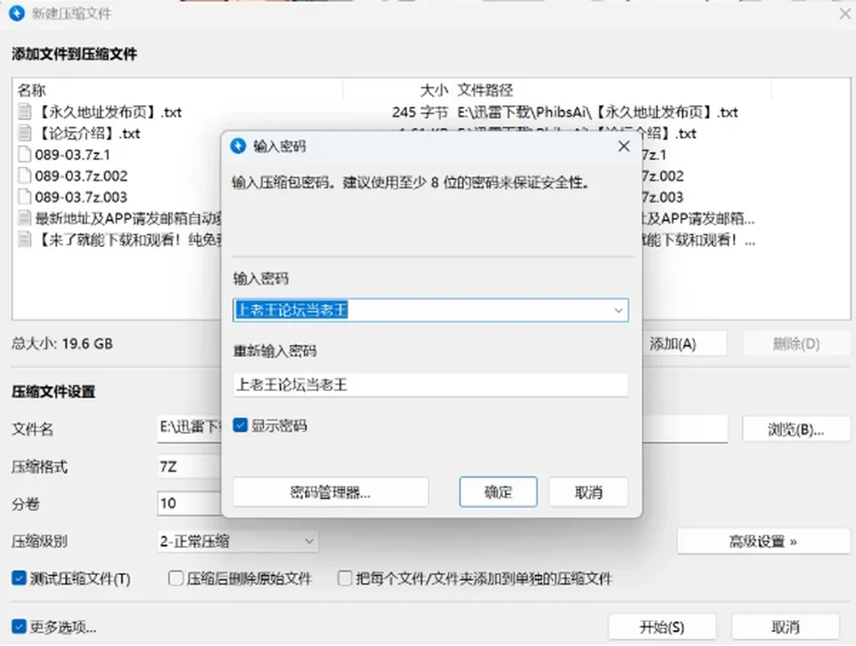Click the app logo in the 新建压缩文件 title bar
This screenshot has width=856, height=646.
click(17, 13)
